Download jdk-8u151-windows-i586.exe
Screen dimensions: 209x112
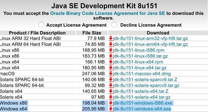tap(143, 103)
